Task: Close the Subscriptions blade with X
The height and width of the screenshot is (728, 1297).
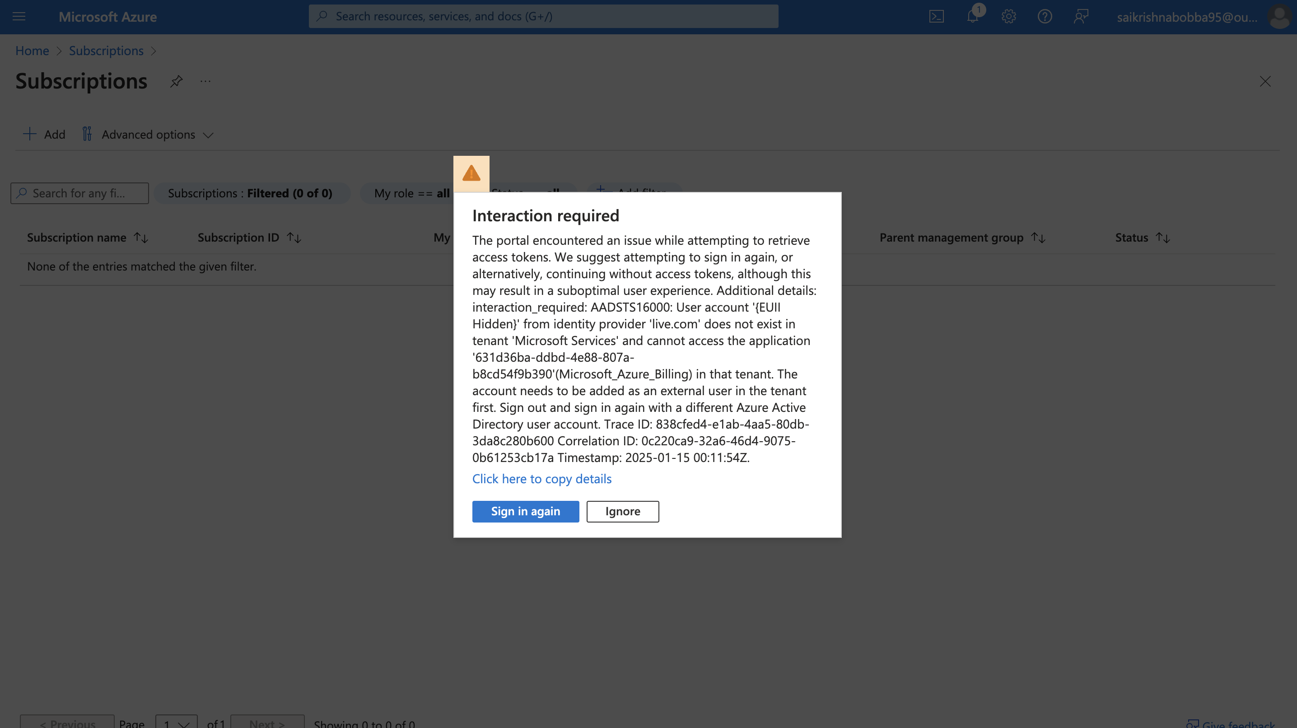Action: [1265, 82]
